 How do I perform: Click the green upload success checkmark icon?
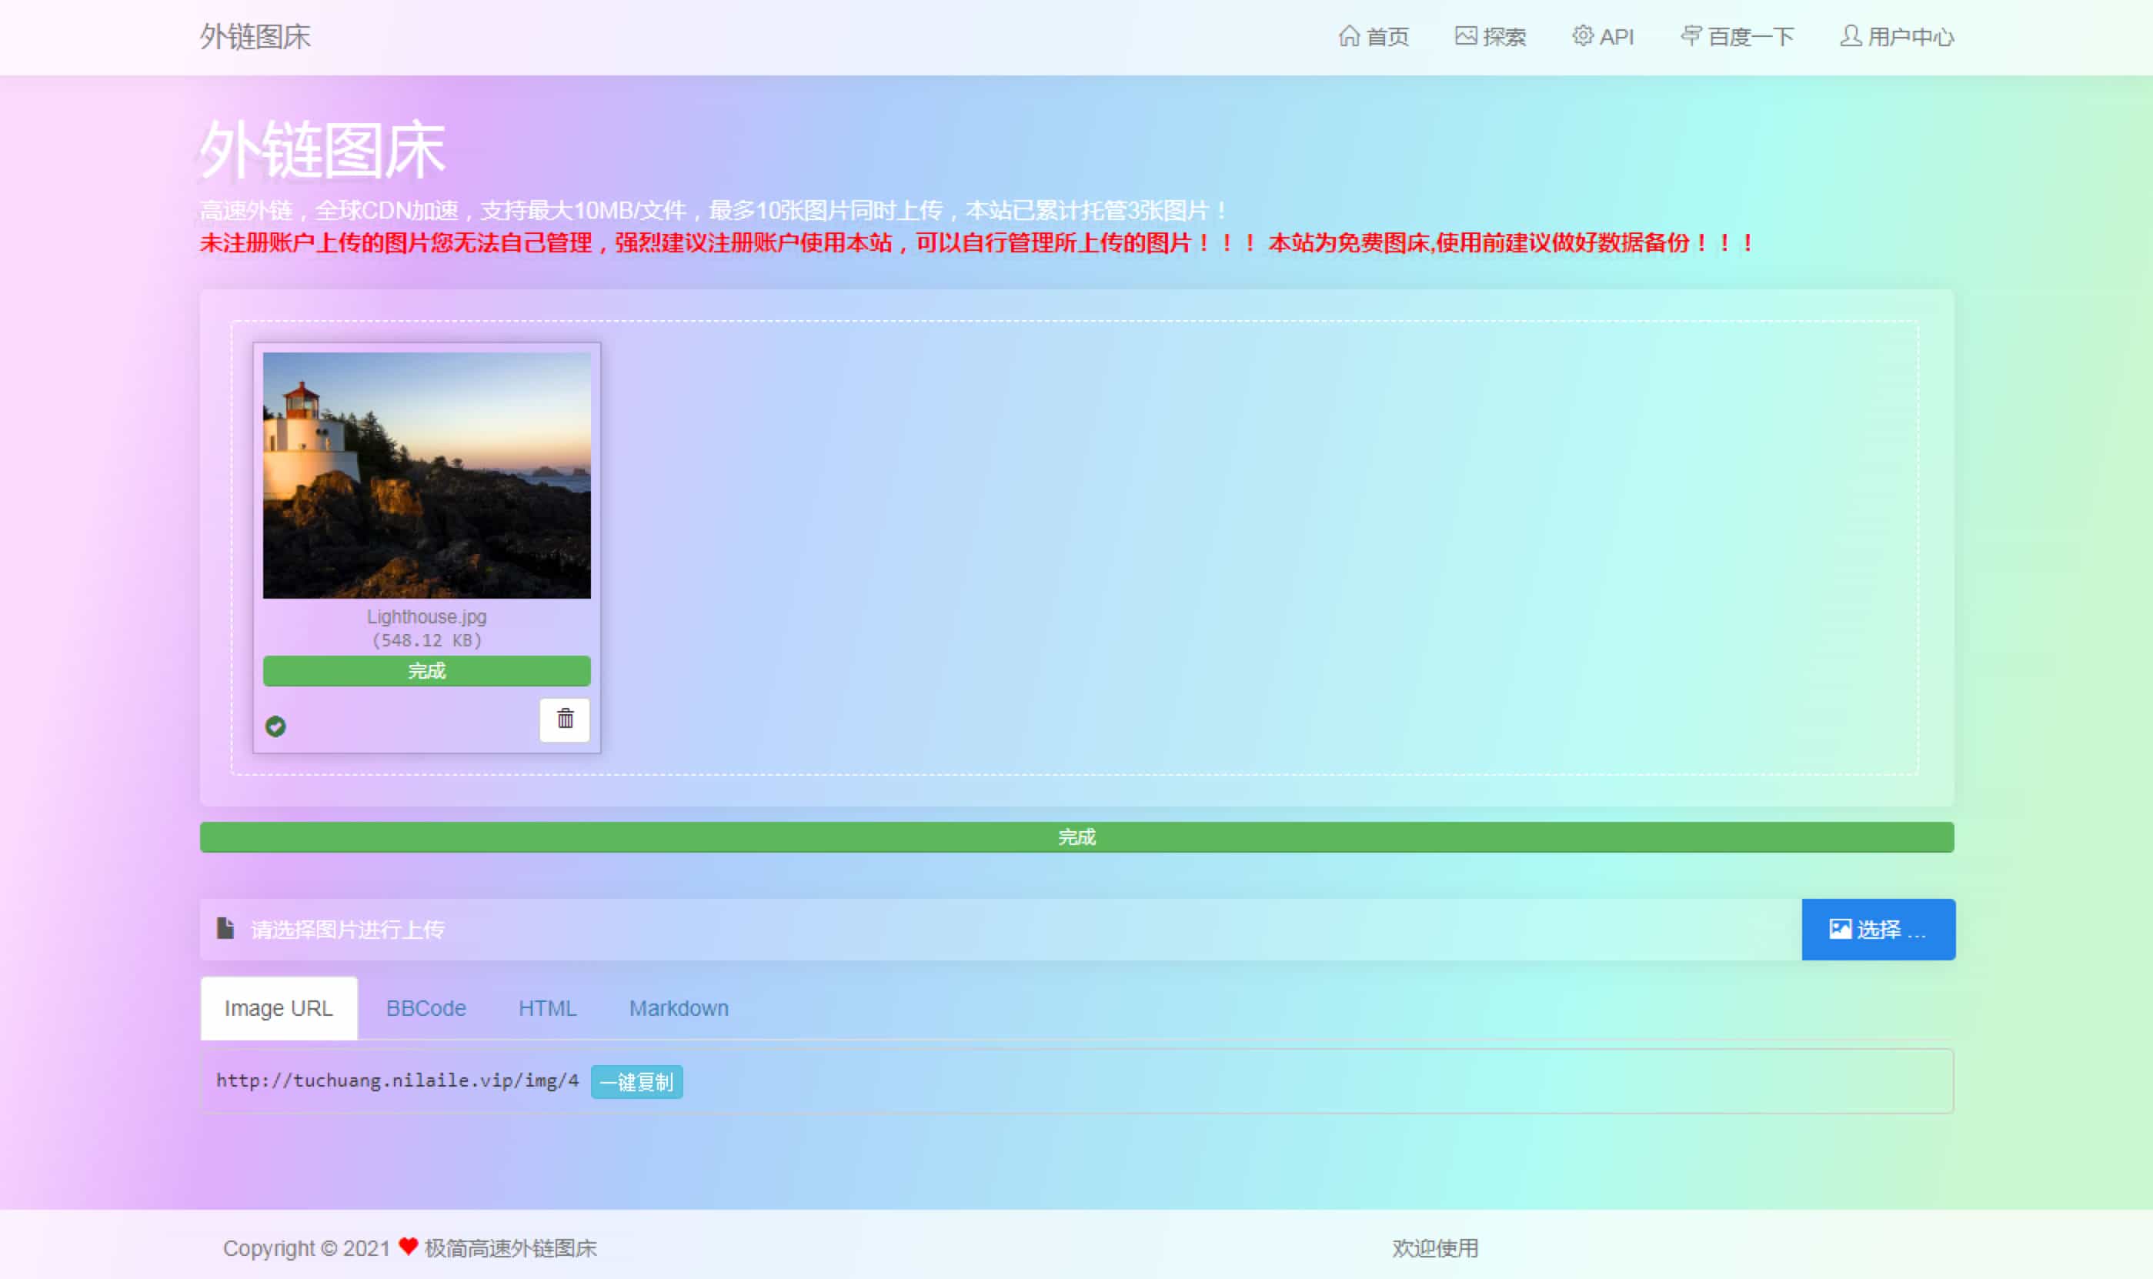click(275, 726)
